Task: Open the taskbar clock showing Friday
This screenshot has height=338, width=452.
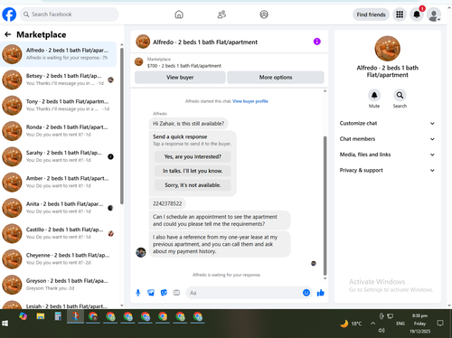Action: click(x=419, y=324)
